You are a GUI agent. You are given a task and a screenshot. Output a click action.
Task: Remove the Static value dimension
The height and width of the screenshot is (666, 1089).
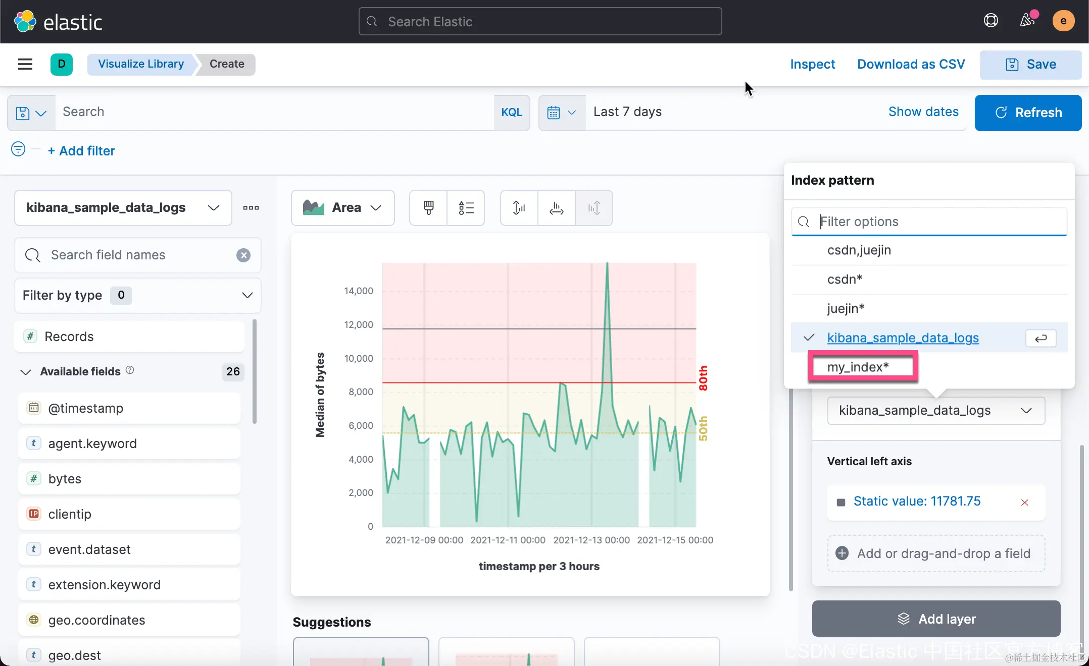point(1024,502)
